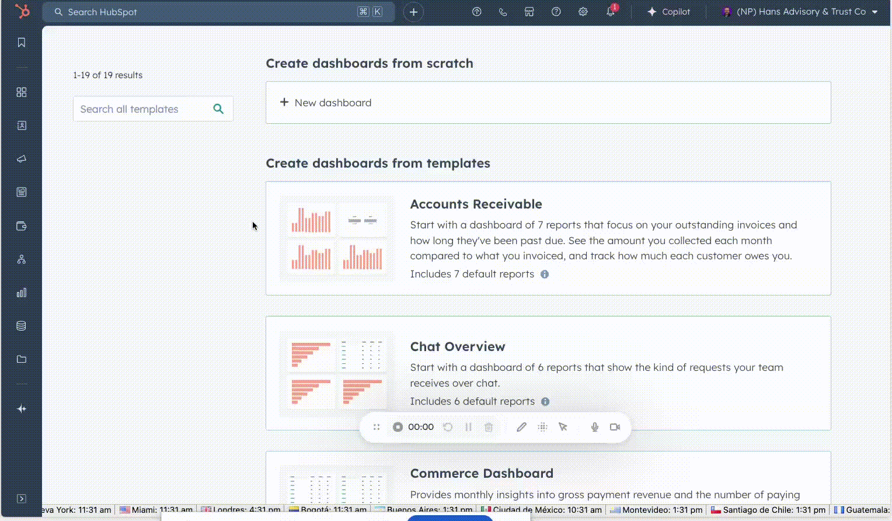
Task: Open the Help question-mark menu
Action: click(x=556, y=11)
